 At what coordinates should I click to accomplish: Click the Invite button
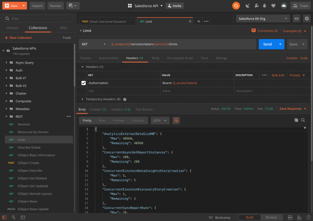click(x=175, y=6)
